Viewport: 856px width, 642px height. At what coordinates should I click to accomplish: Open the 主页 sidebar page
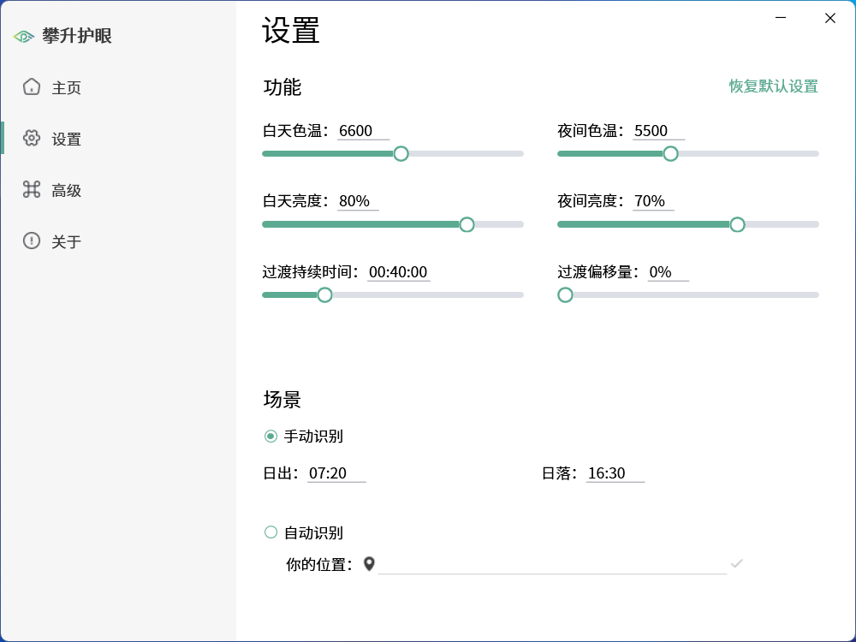tap(66, 88)
